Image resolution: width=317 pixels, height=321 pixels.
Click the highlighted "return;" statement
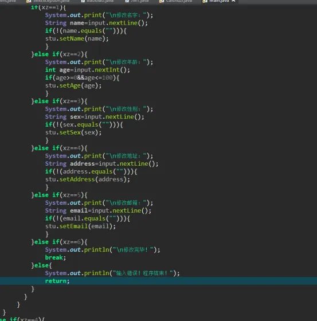(x=57, y=281)
